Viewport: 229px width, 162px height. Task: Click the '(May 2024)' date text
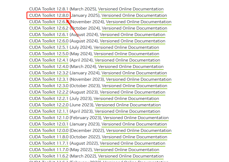[x=81, y=54]
